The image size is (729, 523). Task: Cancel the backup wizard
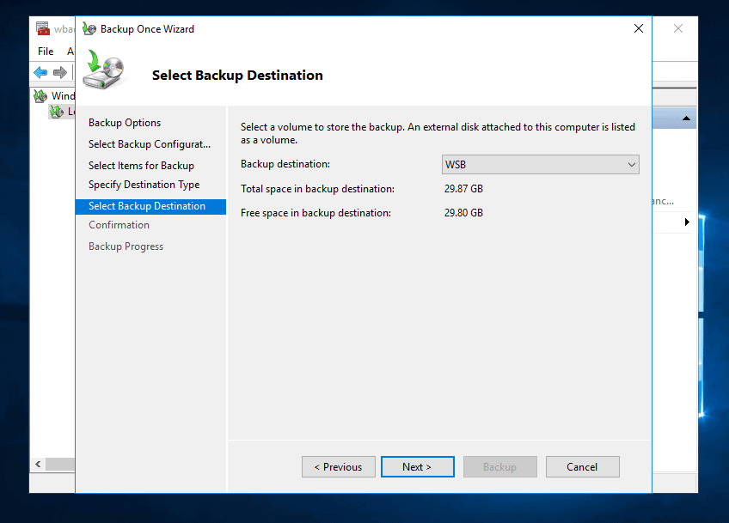click(582, 467)
